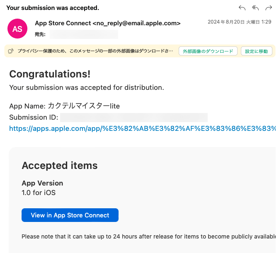Click the reply arrow icon
The height and width of the screenshot is (253, 279).
point(242,8)
